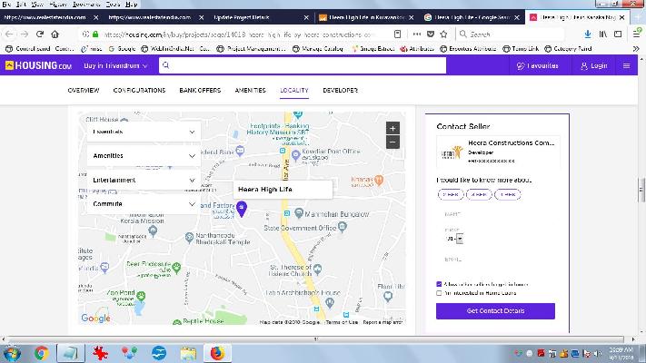Image resolution: width=646 pixels, height=363 pixels.
Task: Click the browser Back arrow
Action: [x=9, y=34]
